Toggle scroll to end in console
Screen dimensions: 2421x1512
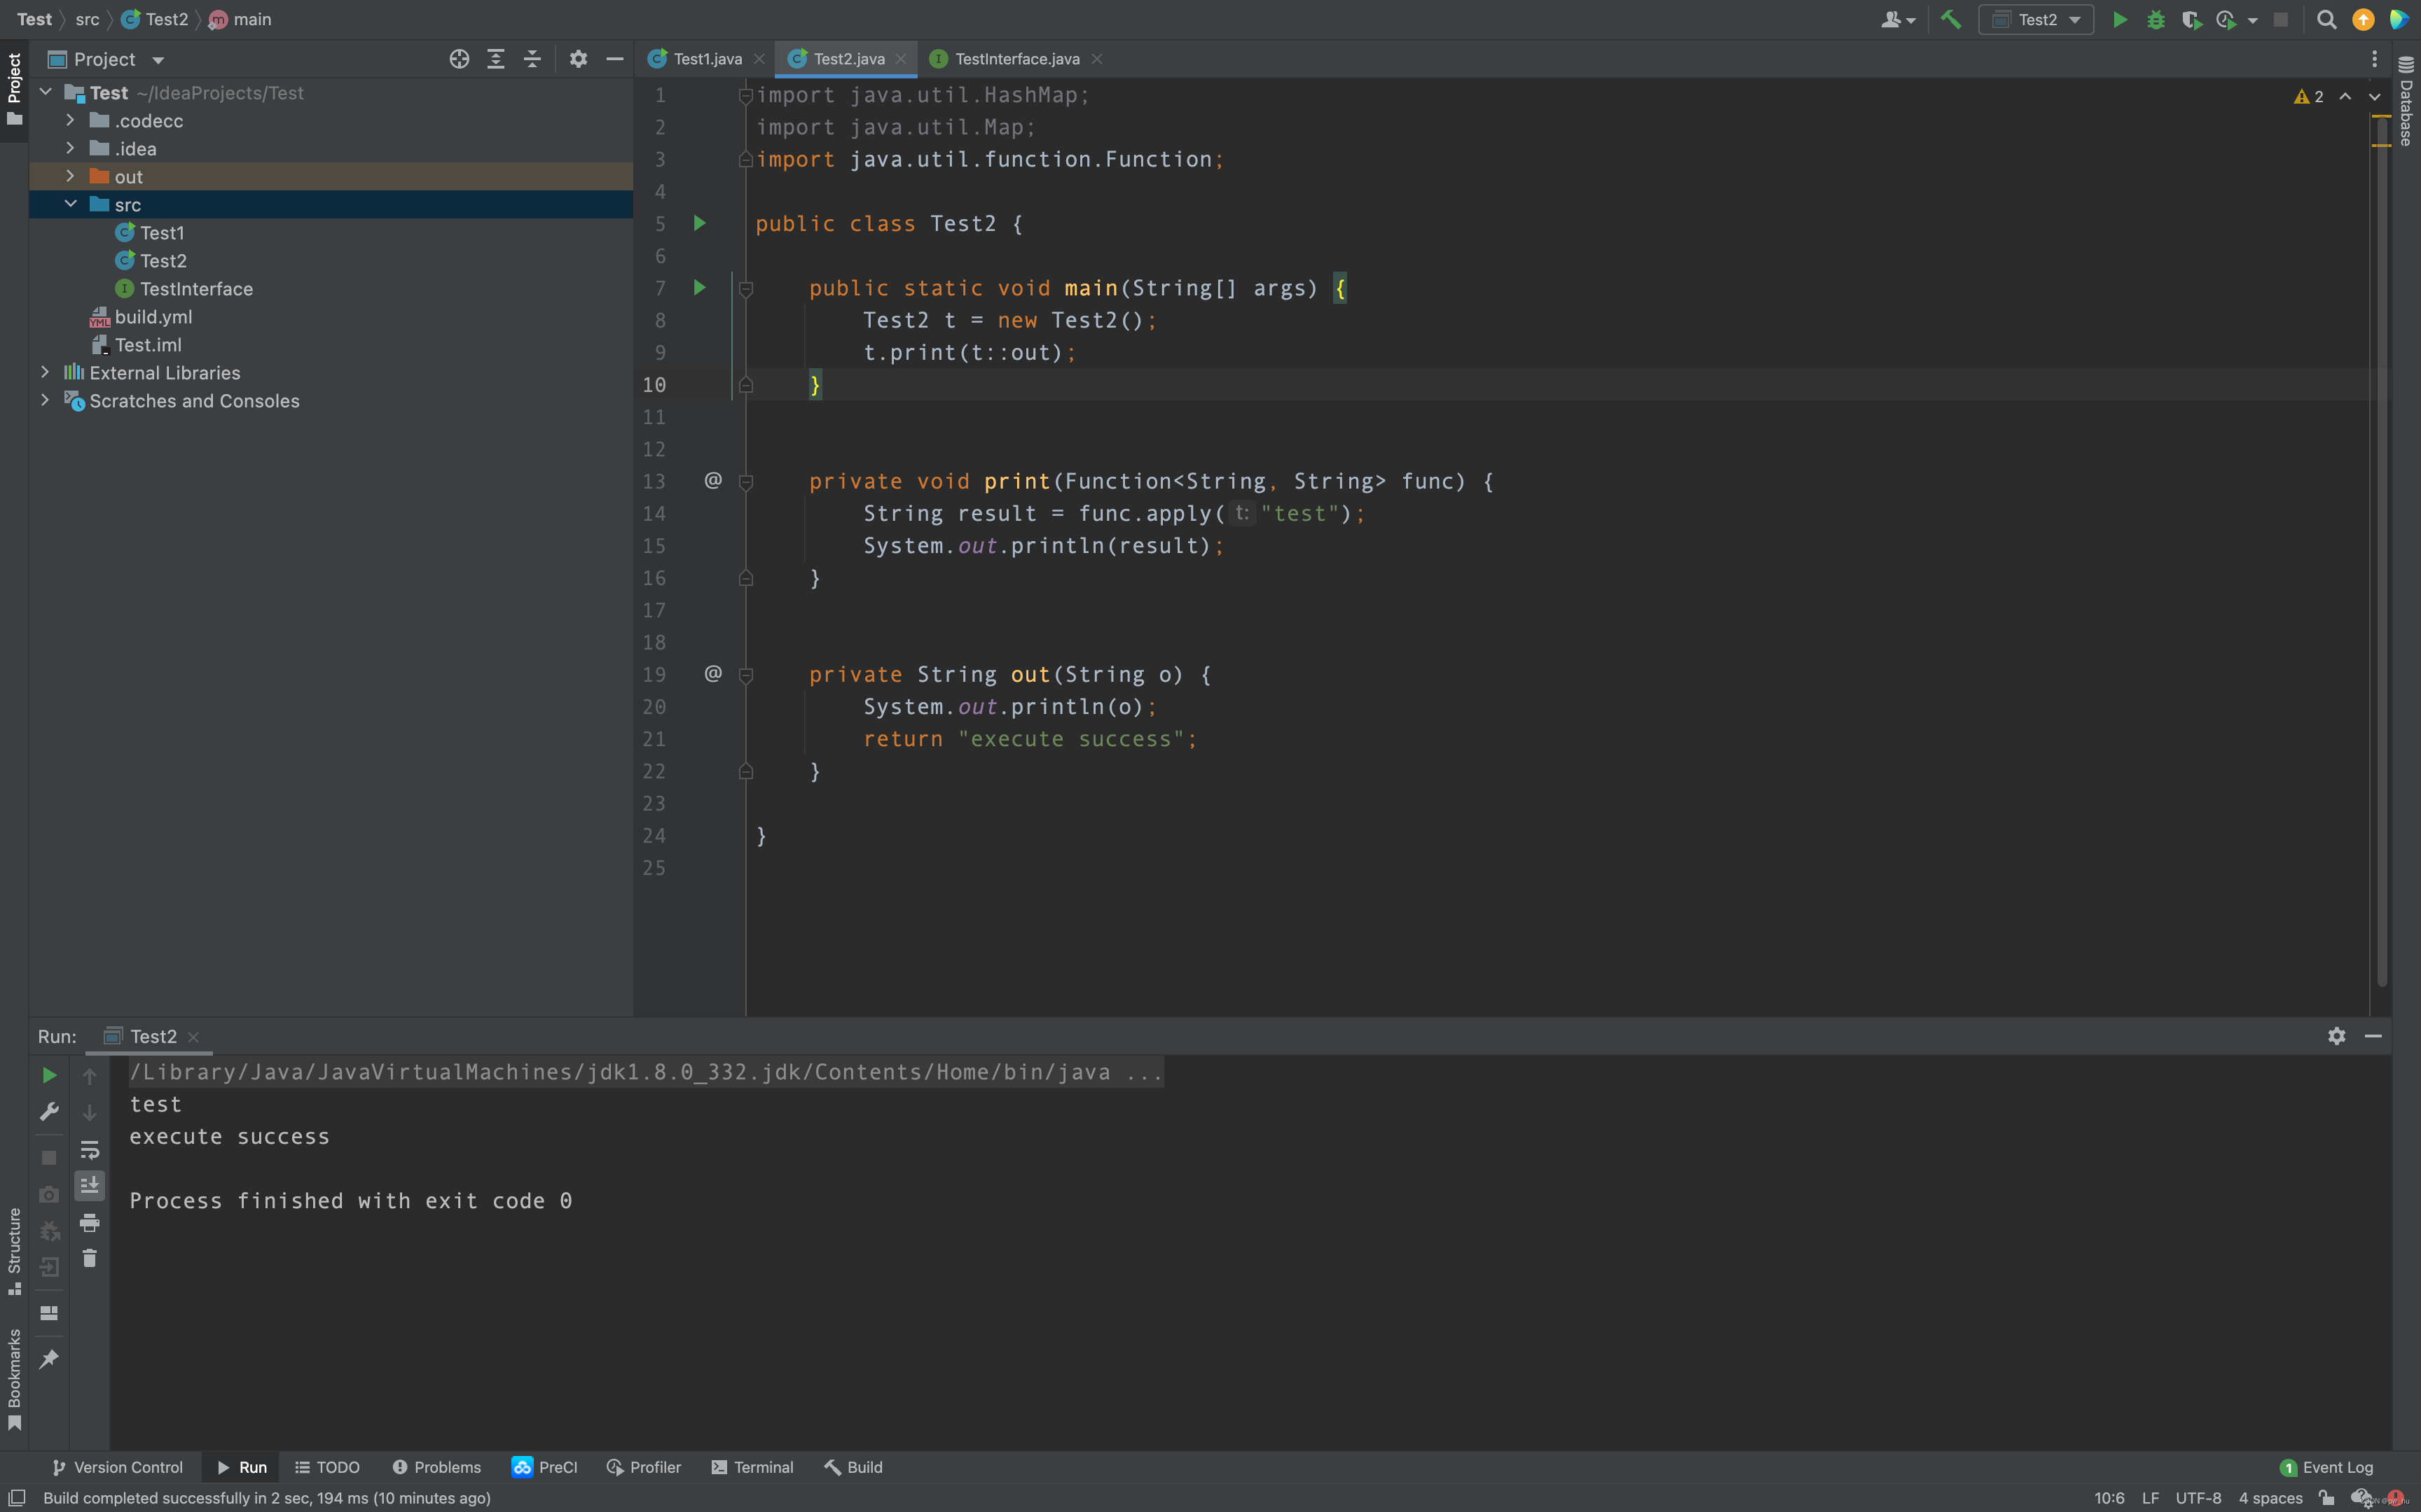click(89, 1185)
